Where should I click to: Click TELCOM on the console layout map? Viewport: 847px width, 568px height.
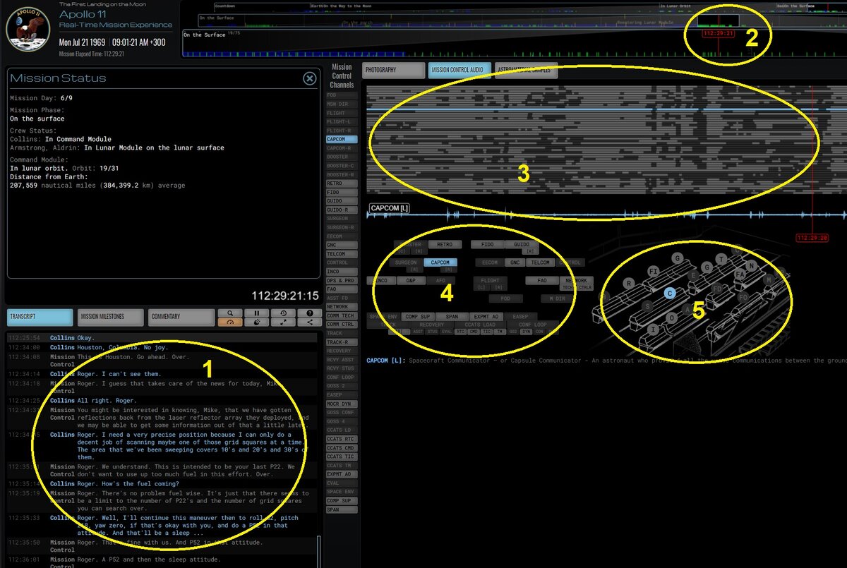click(x=541, y=262)
